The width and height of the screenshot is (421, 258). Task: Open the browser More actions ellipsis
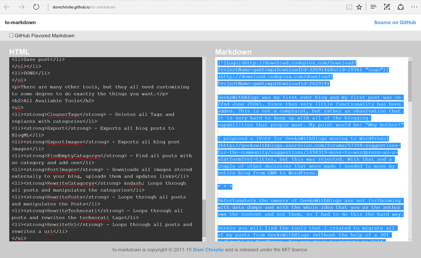point(414,7)
